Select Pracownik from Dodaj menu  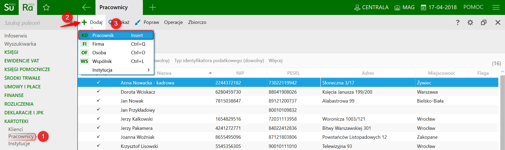[x=116, y=35]
